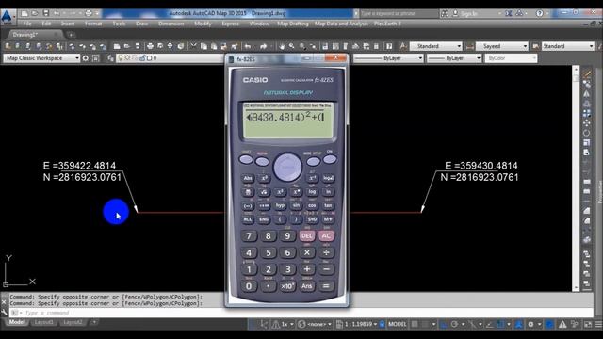The height and width of the screenshot is (339, 603).
Task: Toggle layer 0 padlock lock
Action: (142, 58)
